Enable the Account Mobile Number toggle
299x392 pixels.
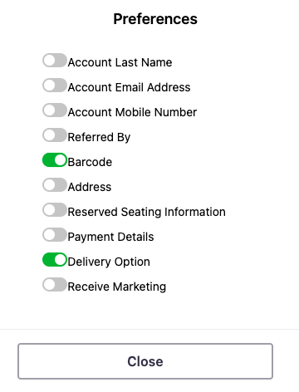point(55,110)
